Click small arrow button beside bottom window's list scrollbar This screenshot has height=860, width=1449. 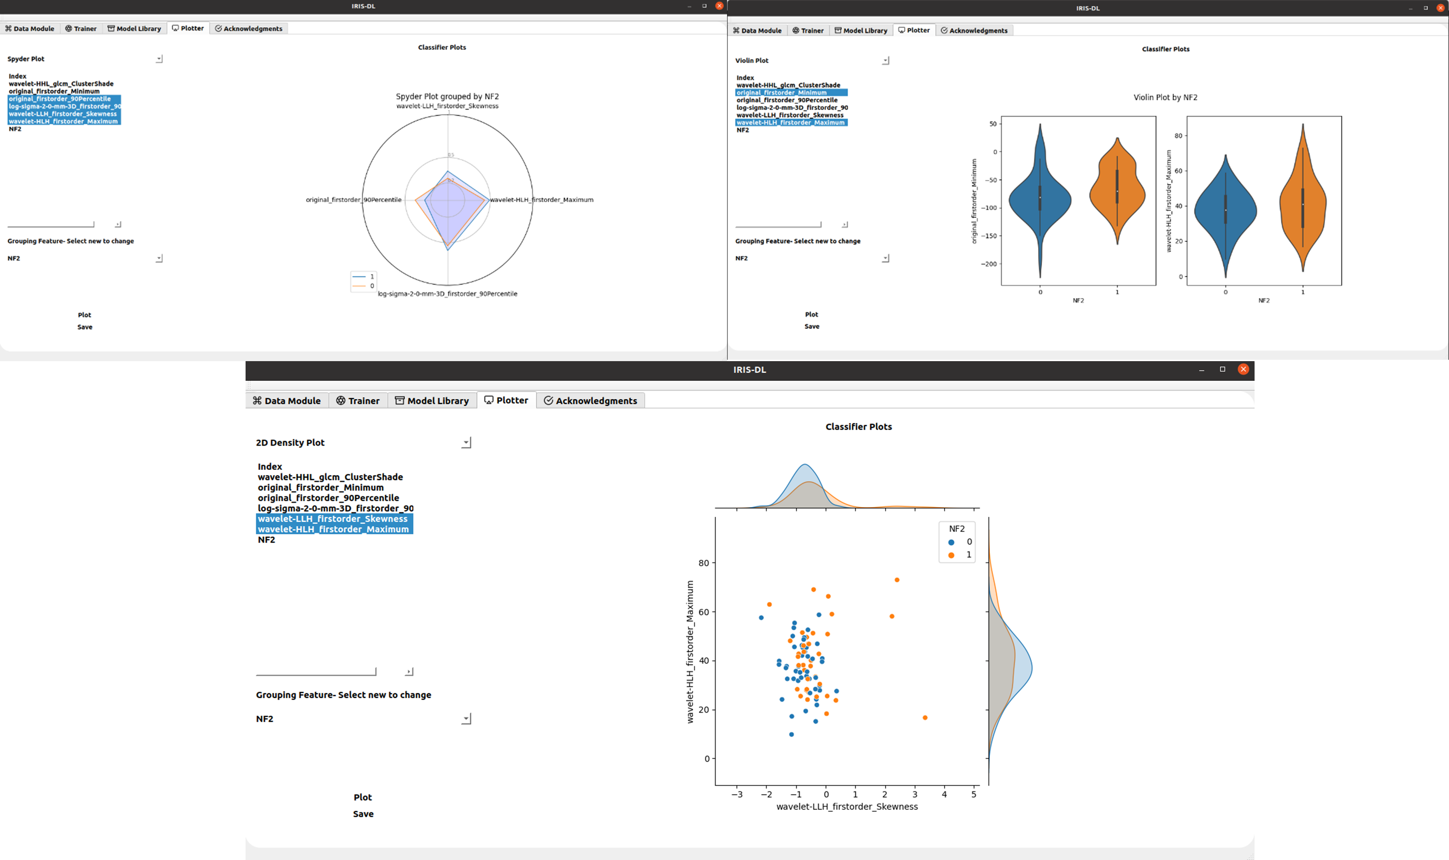pos(409,672)
